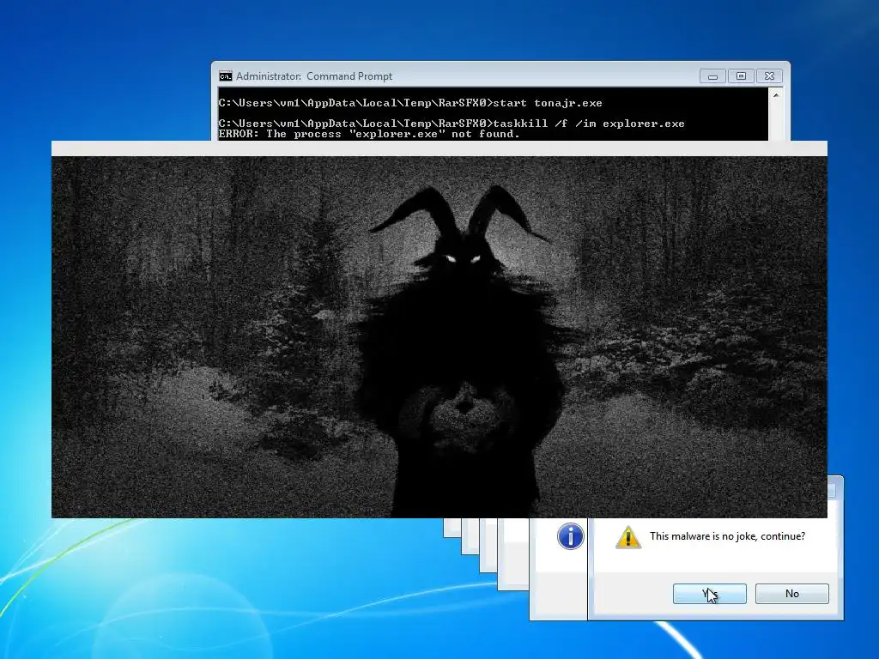Click the dark goat creature image
The width and height of the screenshot is (879, 659).
[439, 336]
